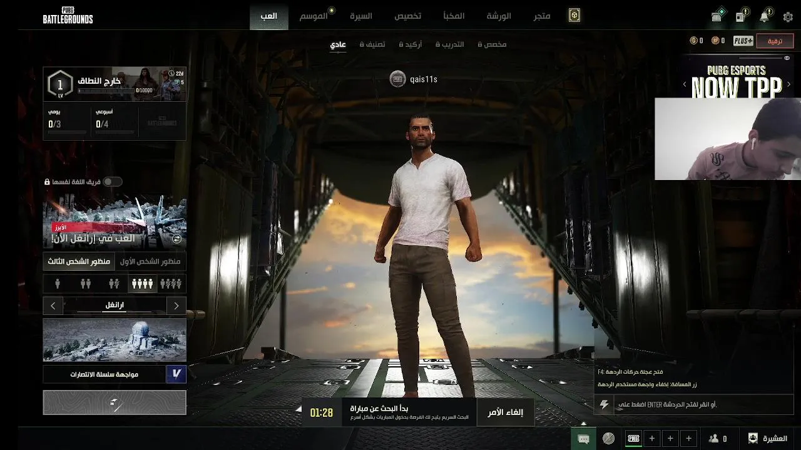Open the المخبأ (Hideout) tab

click(x=454, y=16)
